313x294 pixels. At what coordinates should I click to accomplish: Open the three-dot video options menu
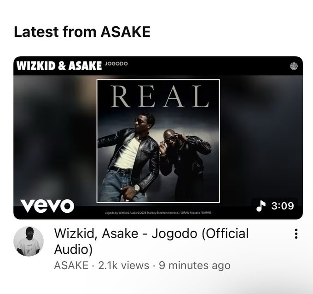tap(296, 234)
